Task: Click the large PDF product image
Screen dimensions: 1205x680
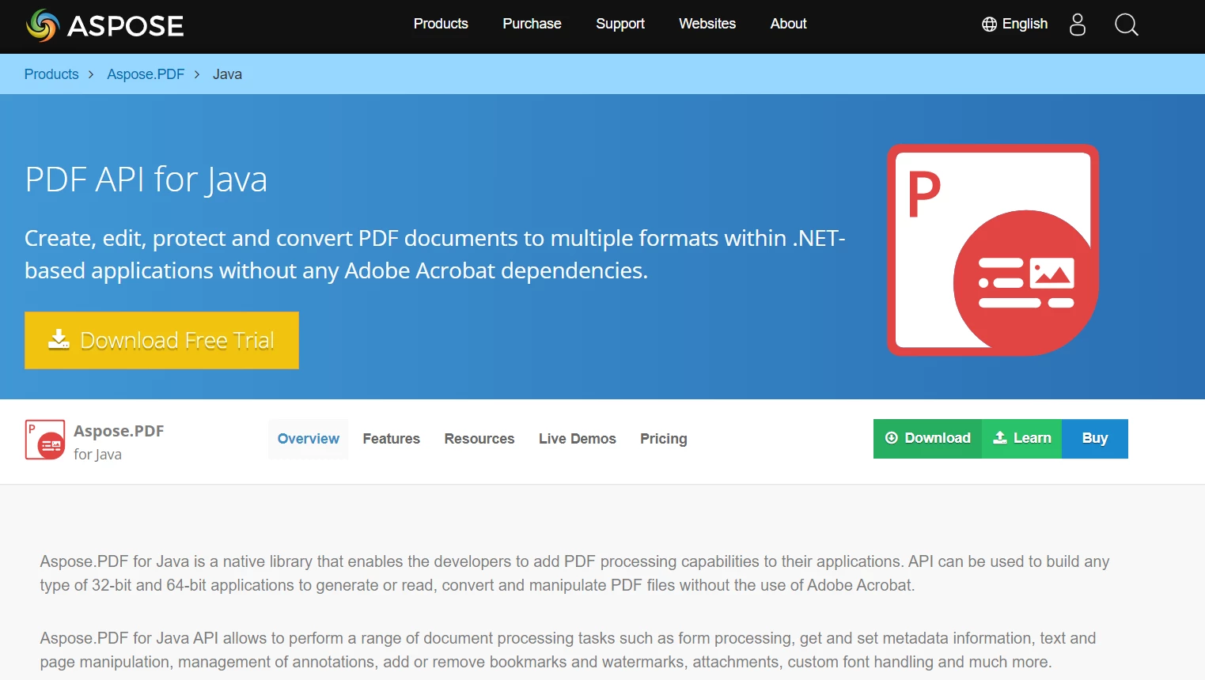Action: (x=993, y=250)
